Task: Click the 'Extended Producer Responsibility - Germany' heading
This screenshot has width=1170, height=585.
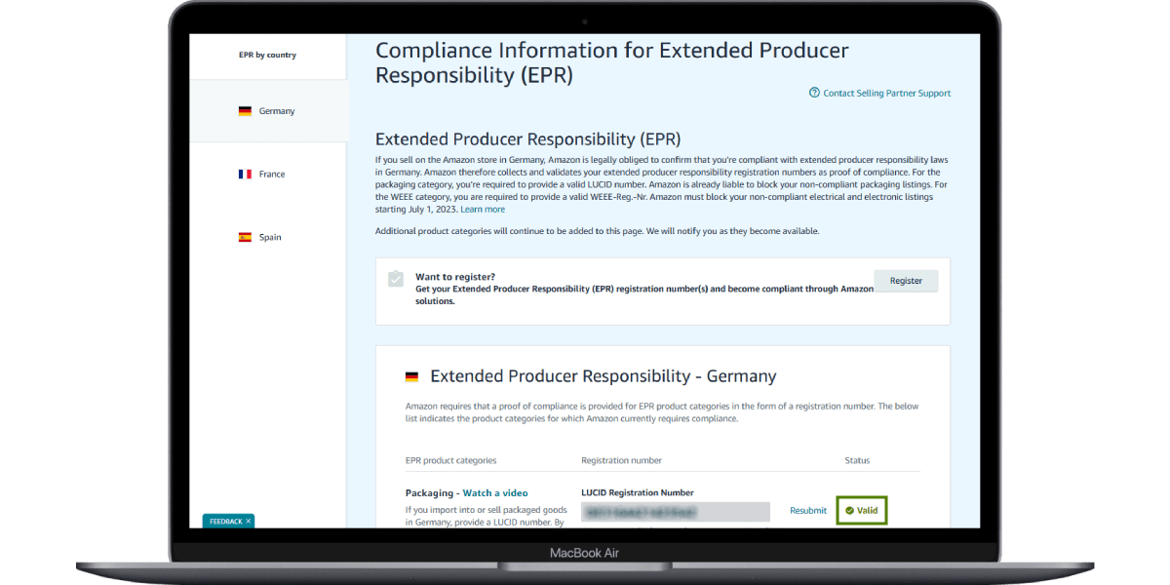Action: click(x=604, y=376)
